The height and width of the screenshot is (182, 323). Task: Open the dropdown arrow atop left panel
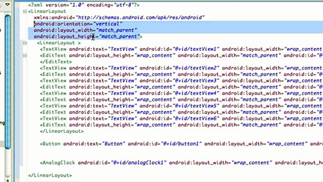[8, 4]
